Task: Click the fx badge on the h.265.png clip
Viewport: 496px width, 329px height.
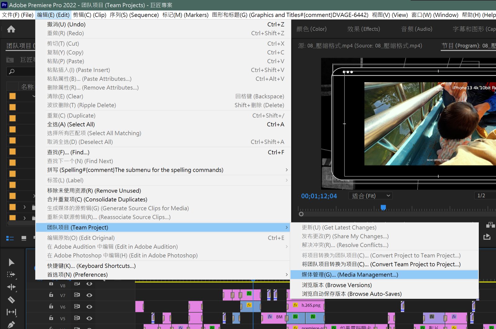Action: (295, 305)
